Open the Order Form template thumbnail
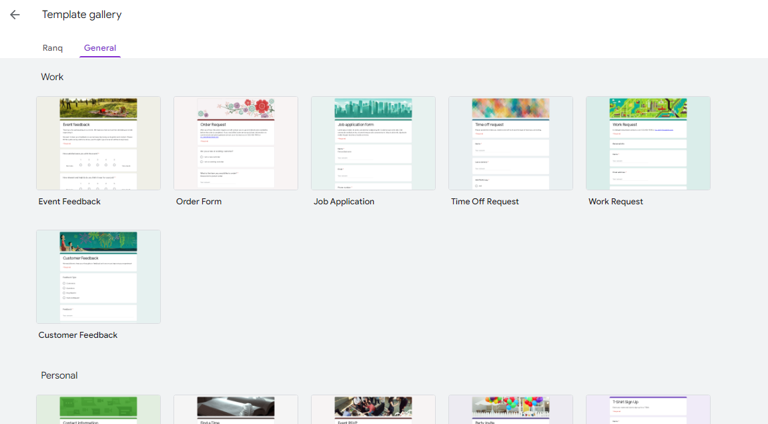 point(236,143)
